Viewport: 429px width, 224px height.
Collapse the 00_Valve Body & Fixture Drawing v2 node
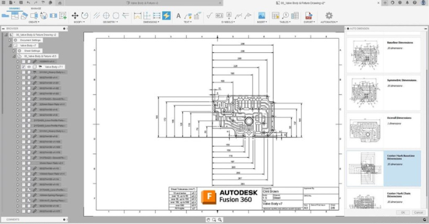[x=6, y=35]
